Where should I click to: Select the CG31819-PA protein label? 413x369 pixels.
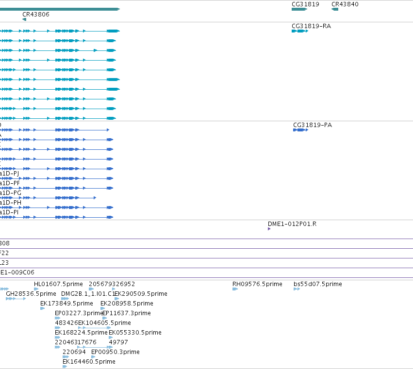(313, 125)
